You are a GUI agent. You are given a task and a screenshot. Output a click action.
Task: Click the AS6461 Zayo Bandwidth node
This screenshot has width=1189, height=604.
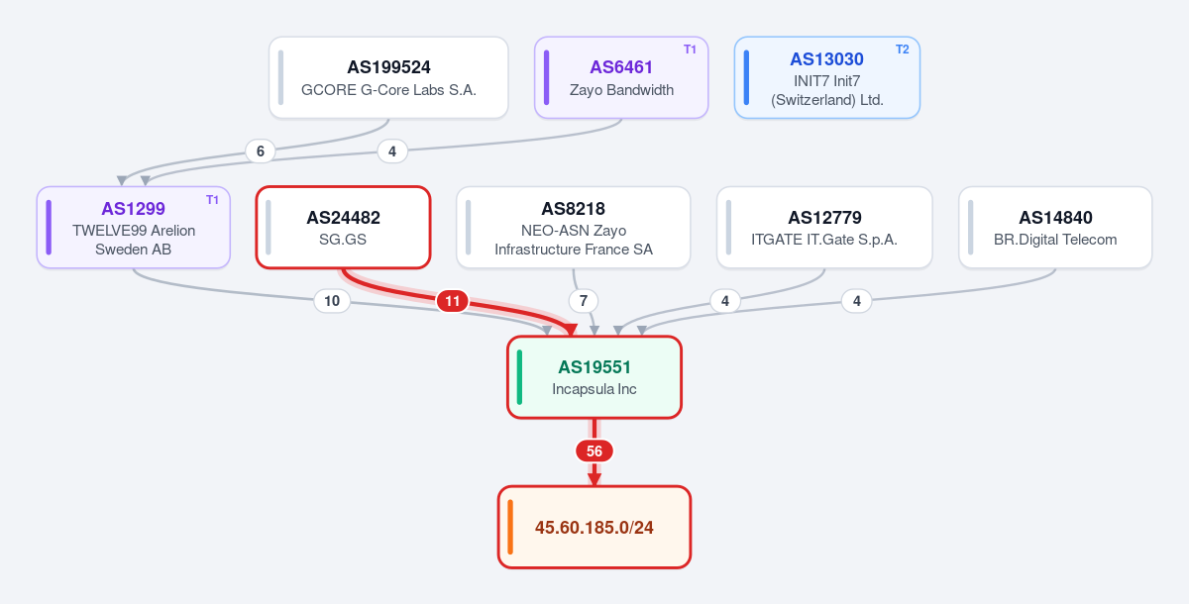tap(621, 77)
